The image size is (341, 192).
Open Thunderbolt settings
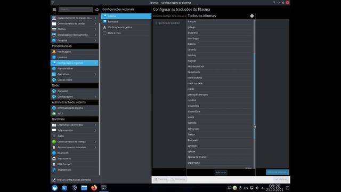point(75,170)
